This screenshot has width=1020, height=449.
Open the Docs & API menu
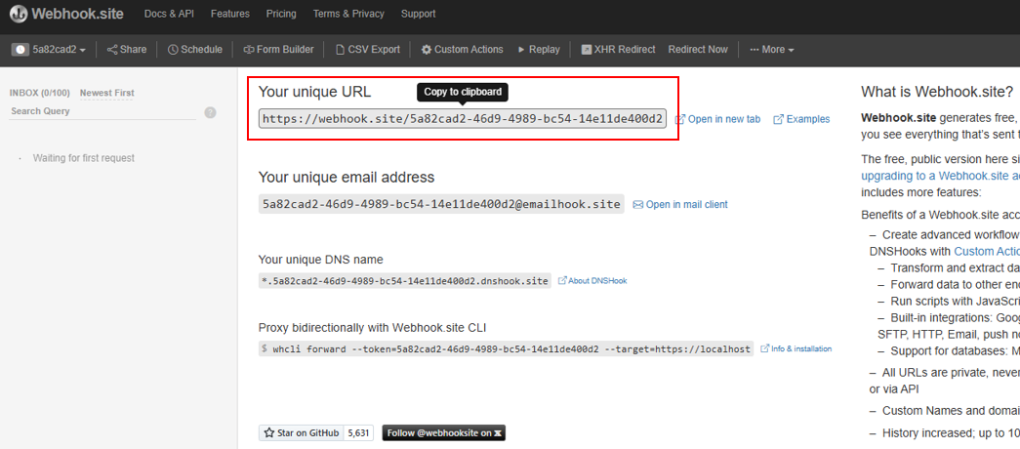[x=169, y=14]
